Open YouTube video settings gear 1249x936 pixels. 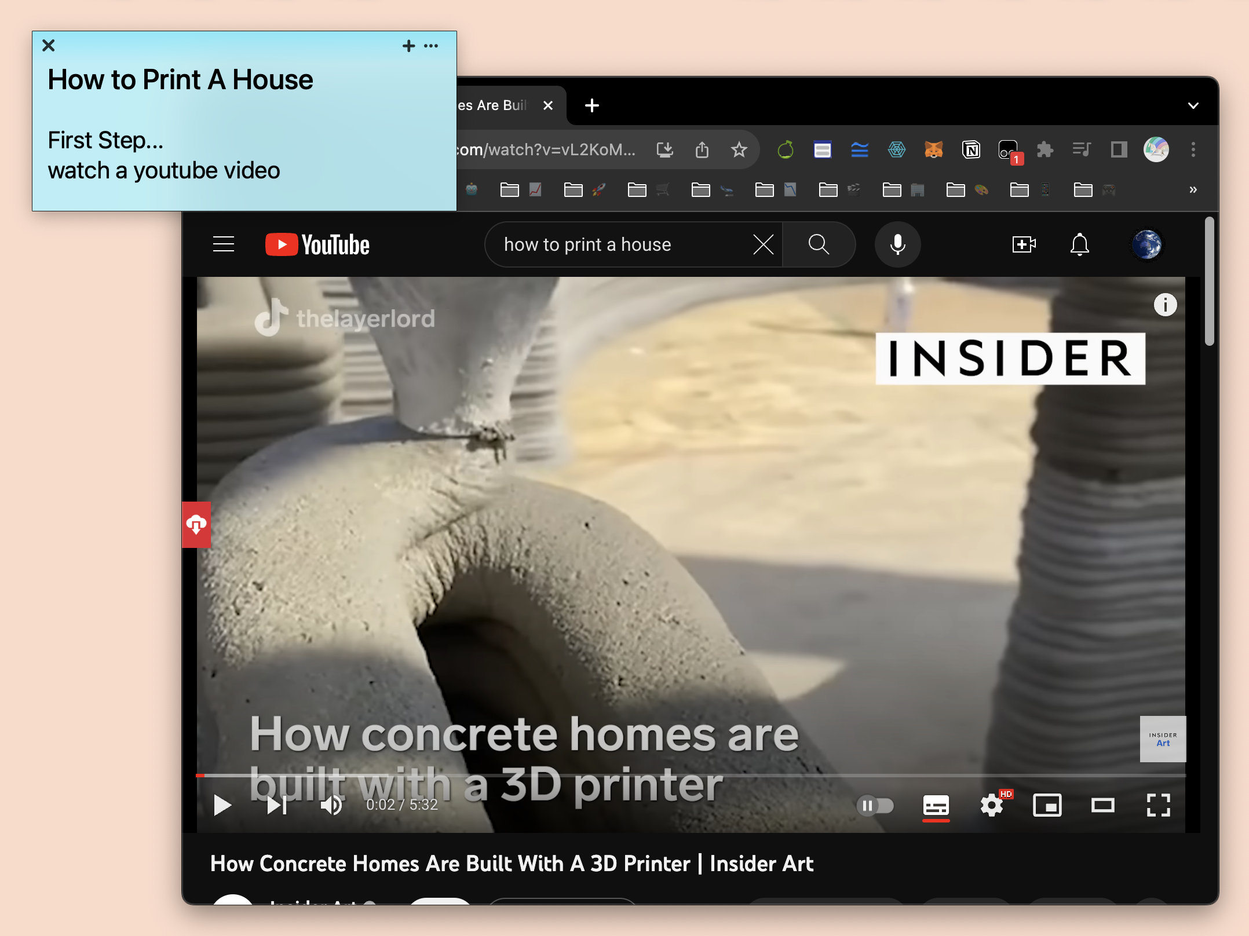992,805
